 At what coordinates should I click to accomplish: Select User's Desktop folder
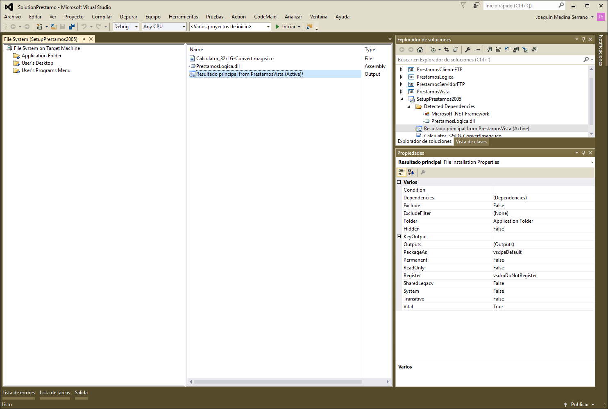[x=37, y=63]
